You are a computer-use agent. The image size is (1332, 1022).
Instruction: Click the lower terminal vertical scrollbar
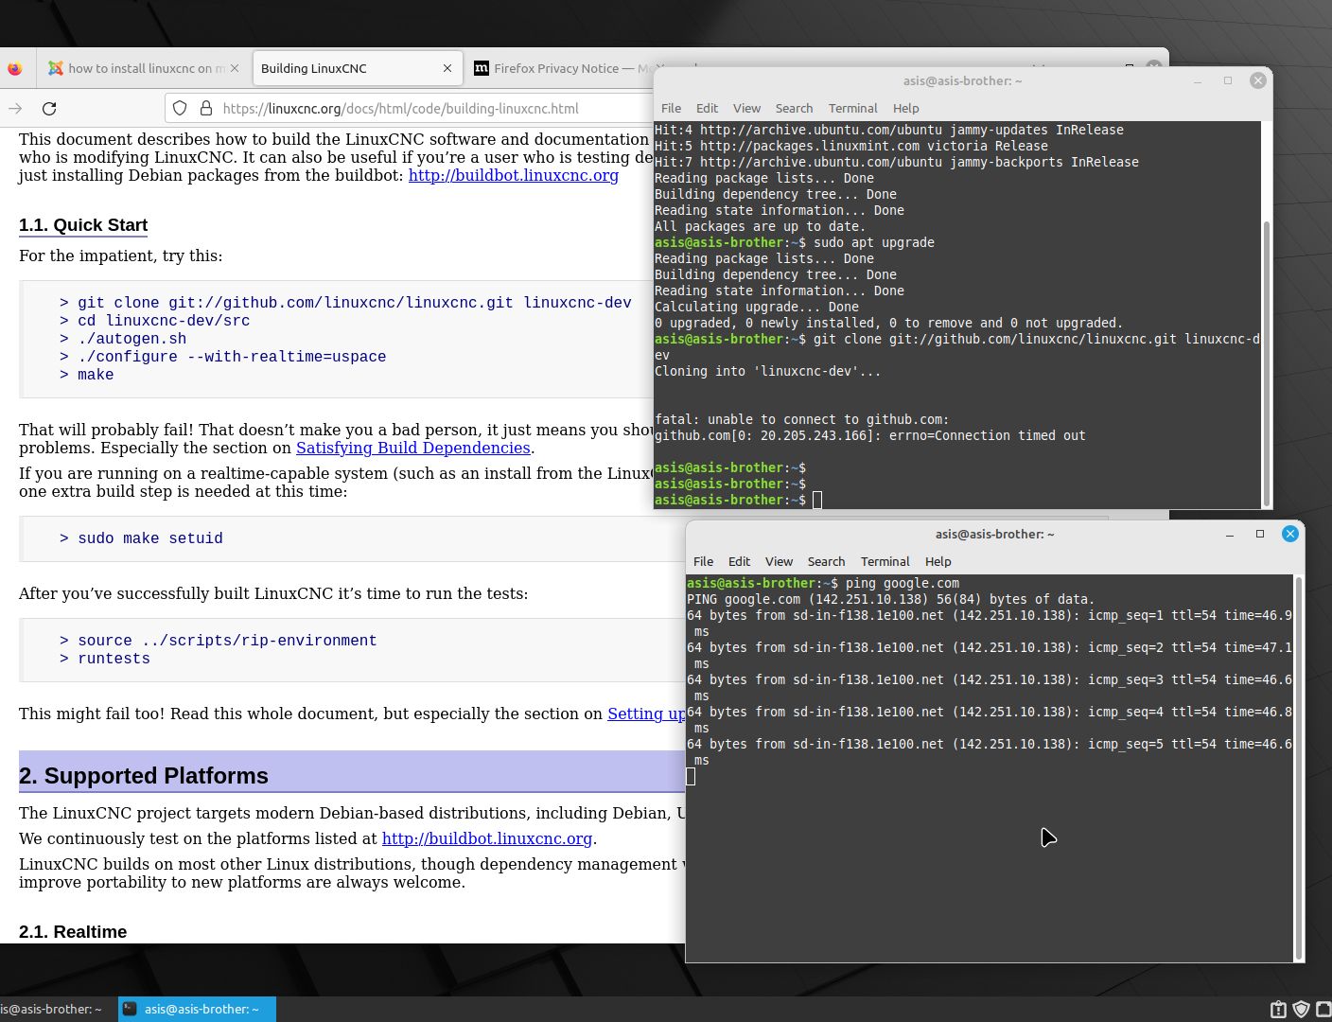pyautogui.click(x=1299, y=767)
